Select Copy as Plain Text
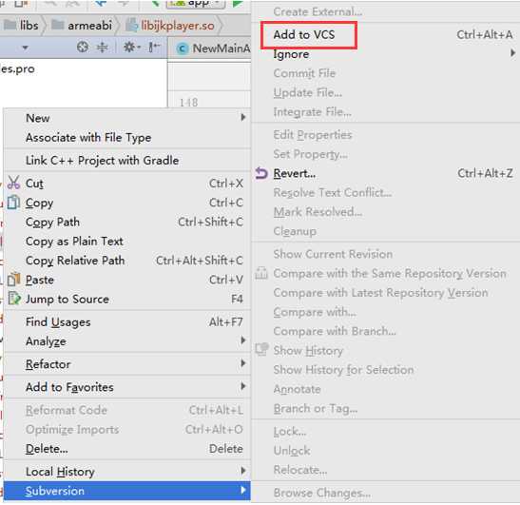The image size is (520, 505). [x=127, y=241]
